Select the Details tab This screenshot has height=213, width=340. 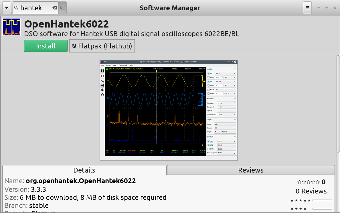[84, 170]
